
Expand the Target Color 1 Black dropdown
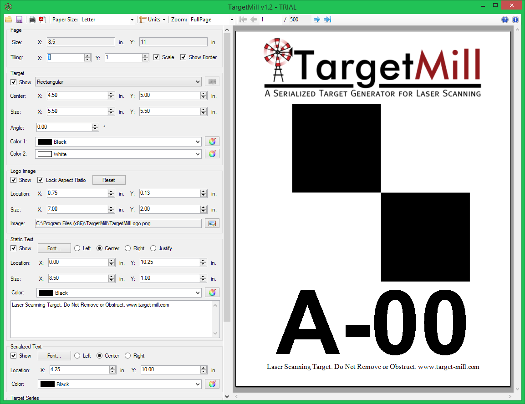[198, 142]
